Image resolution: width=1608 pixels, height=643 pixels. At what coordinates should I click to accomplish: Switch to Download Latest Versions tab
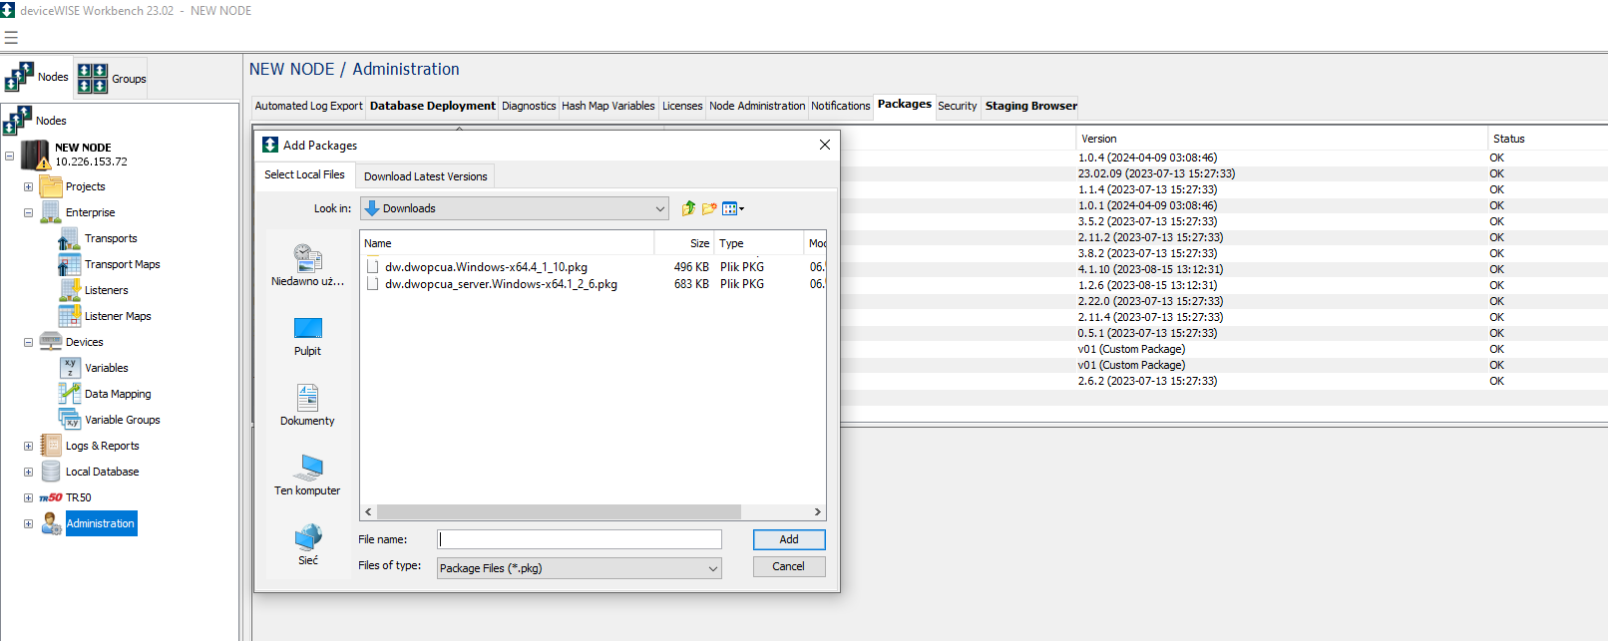tap(425, 176)
